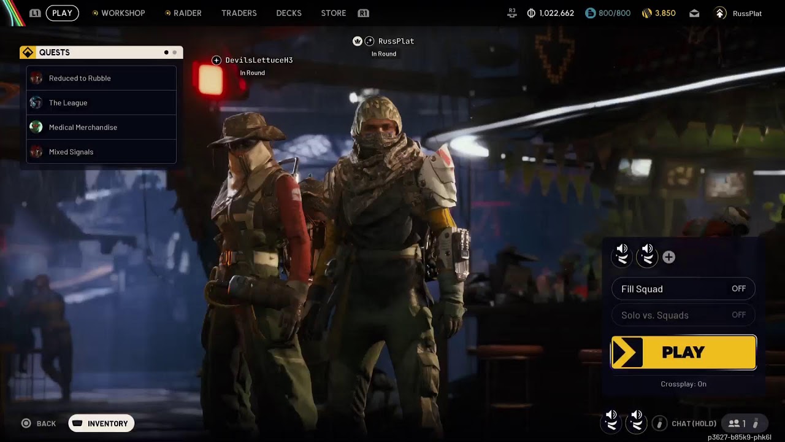Click the party count pill showing 1
This screenshot has width=785, height=442.
coord(744,423)
